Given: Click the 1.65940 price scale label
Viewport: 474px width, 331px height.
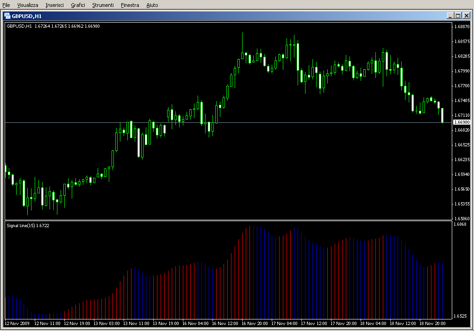Looking at the screenshot, I should tap(462, 174).
